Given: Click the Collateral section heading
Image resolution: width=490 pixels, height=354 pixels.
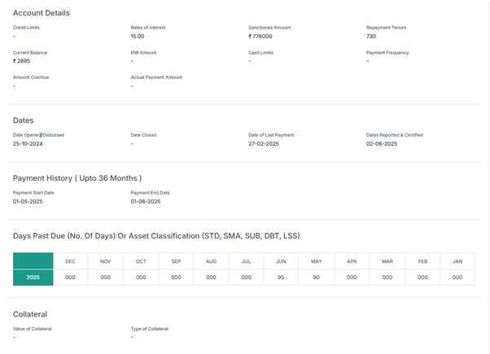Looking at the screenshot, I should [30, 312].
